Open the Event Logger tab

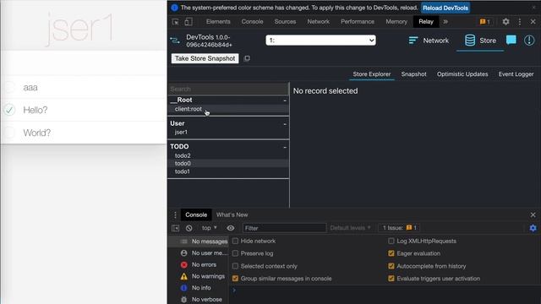pyautogui.click(x=516, y=74)
